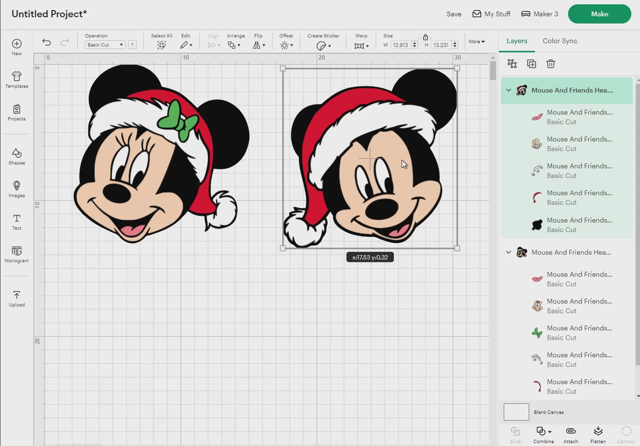The image size is (640, 446).
Task: Open the Edit pencil menu
Action: click(186, 45)
